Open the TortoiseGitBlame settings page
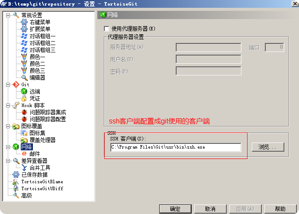 [42, 182]
